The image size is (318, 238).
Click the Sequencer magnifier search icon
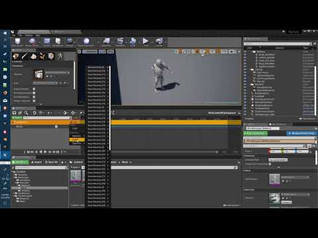[x=26, y=113]
